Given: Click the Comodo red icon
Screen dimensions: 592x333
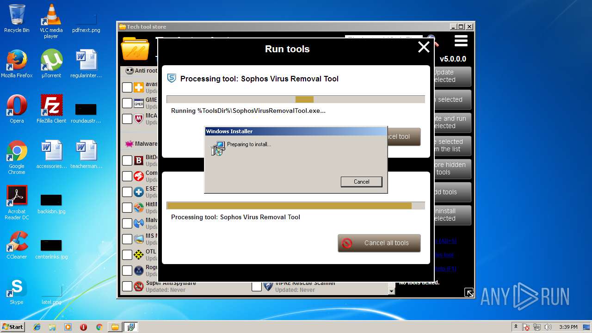Looking at the screenshot, I should (139, 176).
